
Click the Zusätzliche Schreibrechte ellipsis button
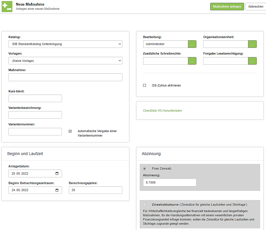click(192, 61)
